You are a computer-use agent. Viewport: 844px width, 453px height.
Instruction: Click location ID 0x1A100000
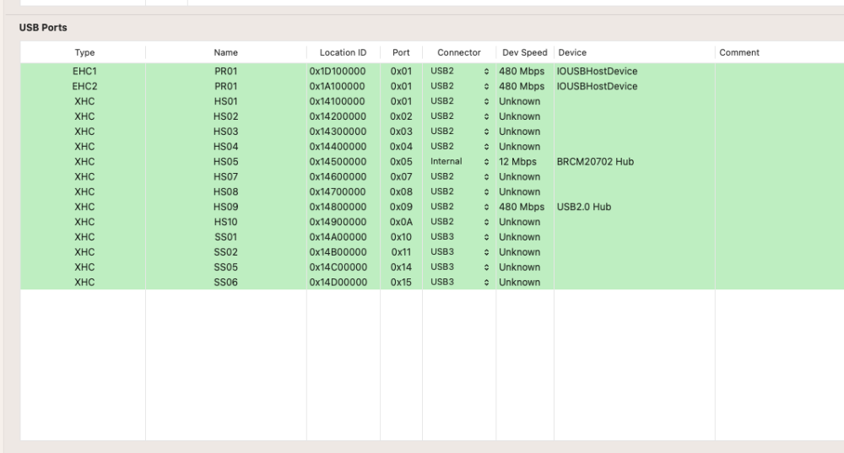coord(337,86)
